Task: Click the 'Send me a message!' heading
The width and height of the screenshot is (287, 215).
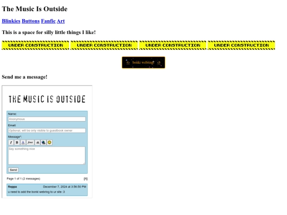Action: coord(24,77)
